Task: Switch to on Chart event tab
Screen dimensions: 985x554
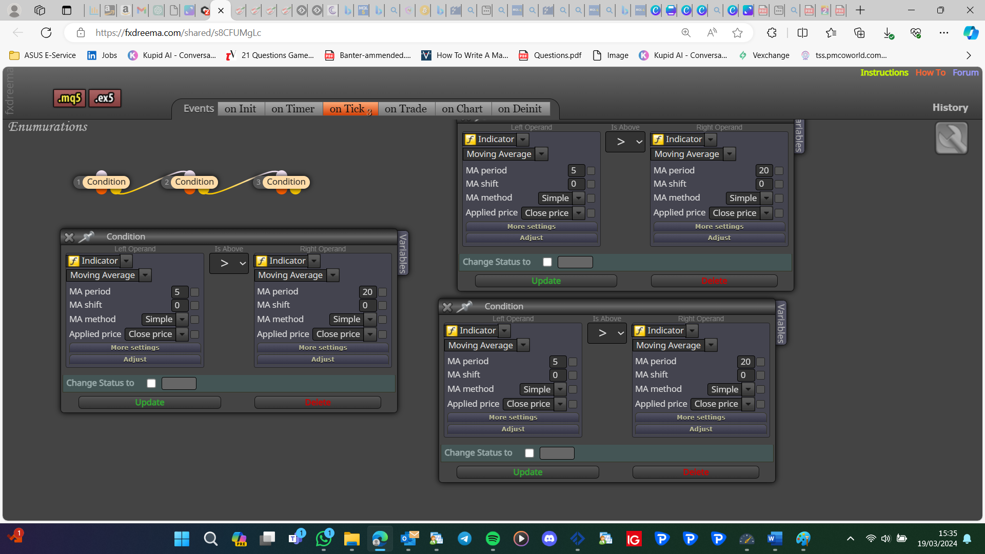Action: 462,109
